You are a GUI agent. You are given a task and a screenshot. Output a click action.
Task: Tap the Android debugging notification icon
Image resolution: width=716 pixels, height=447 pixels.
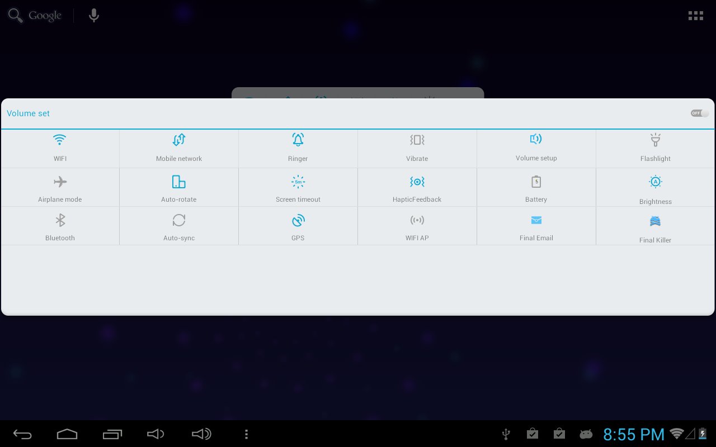coord(586,434)
